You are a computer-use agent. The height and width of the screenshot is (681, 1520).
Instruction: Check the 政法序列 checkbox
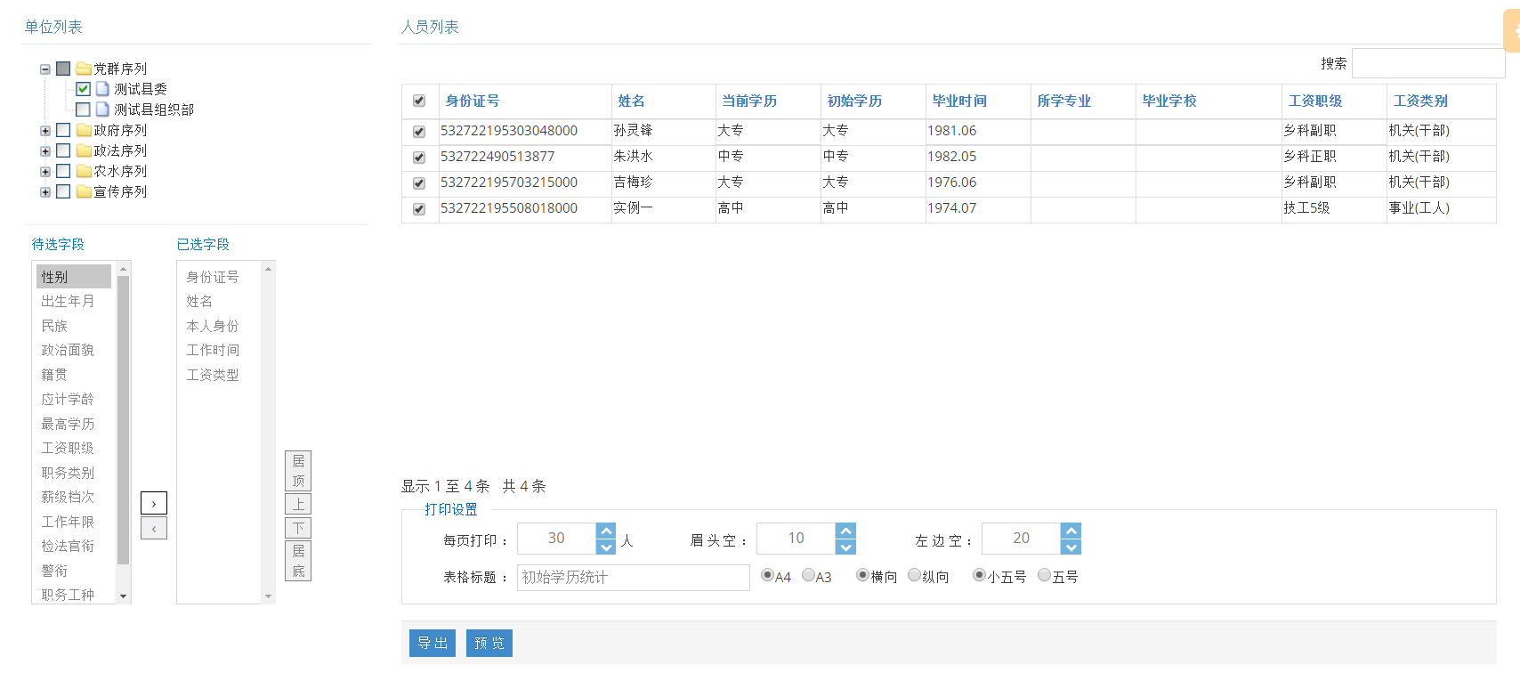pyautogui.click(x=63, y=150)
